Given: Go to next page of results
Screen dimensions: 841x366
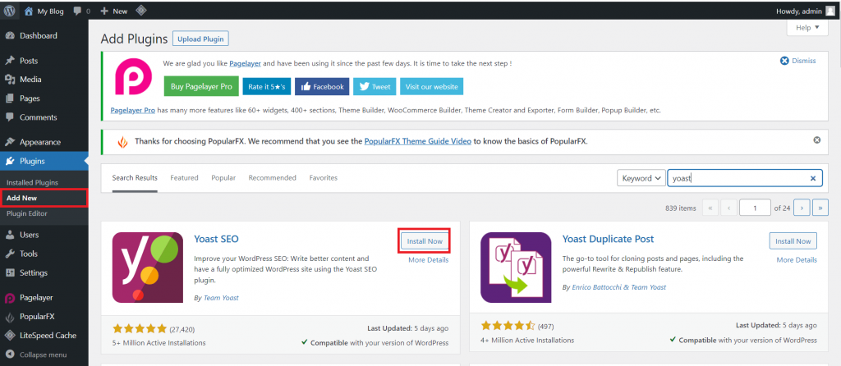Looking at the screenshot, I should pos(802,208).
